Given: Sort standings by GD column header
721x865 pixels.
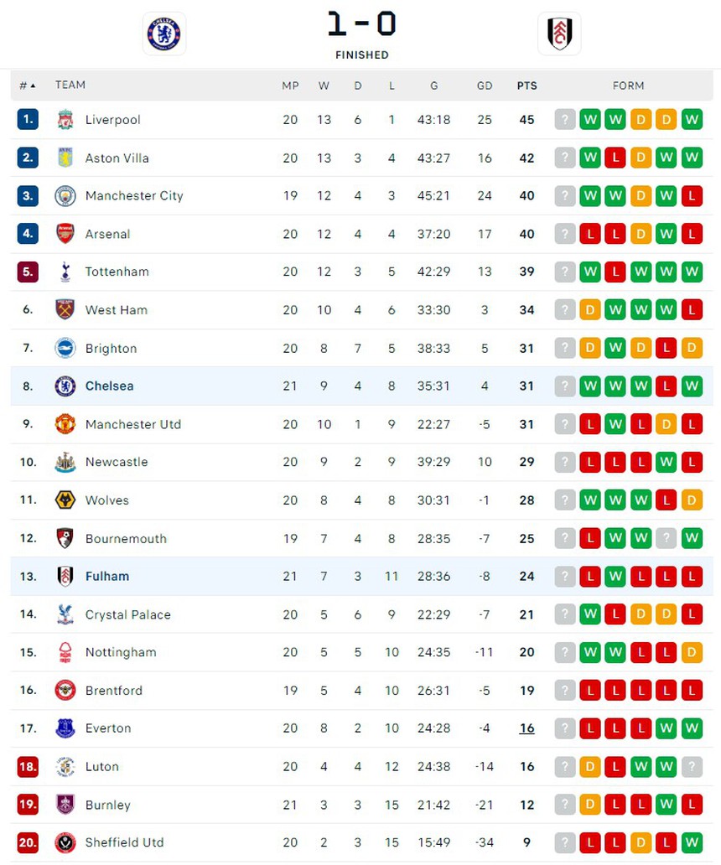Looking at the screenshot, I should pyautogui.click(x=485, y=85).
